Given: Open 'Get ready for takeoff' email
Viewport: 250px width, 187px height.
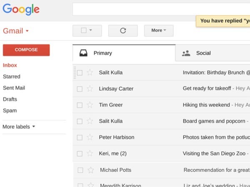Looking at the screenshot, I should click(x=207, y=88).
